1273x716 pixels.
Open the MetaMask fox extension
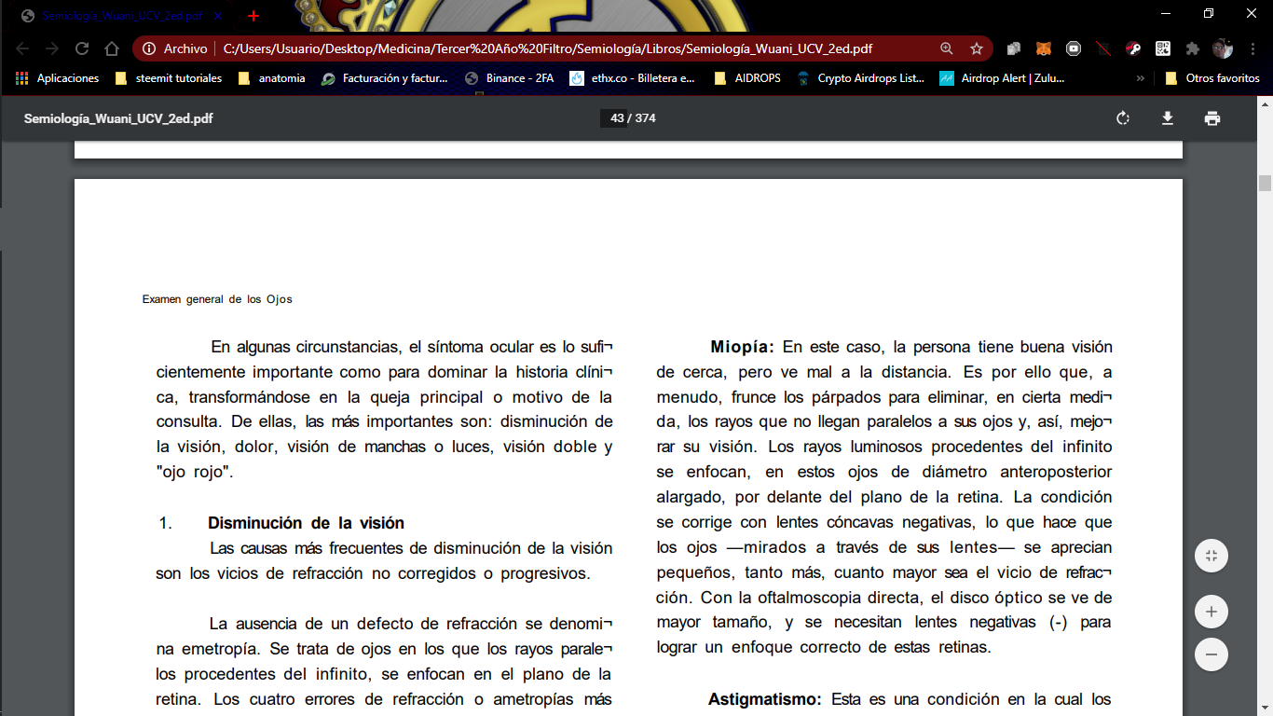[x=1044, y=48]
